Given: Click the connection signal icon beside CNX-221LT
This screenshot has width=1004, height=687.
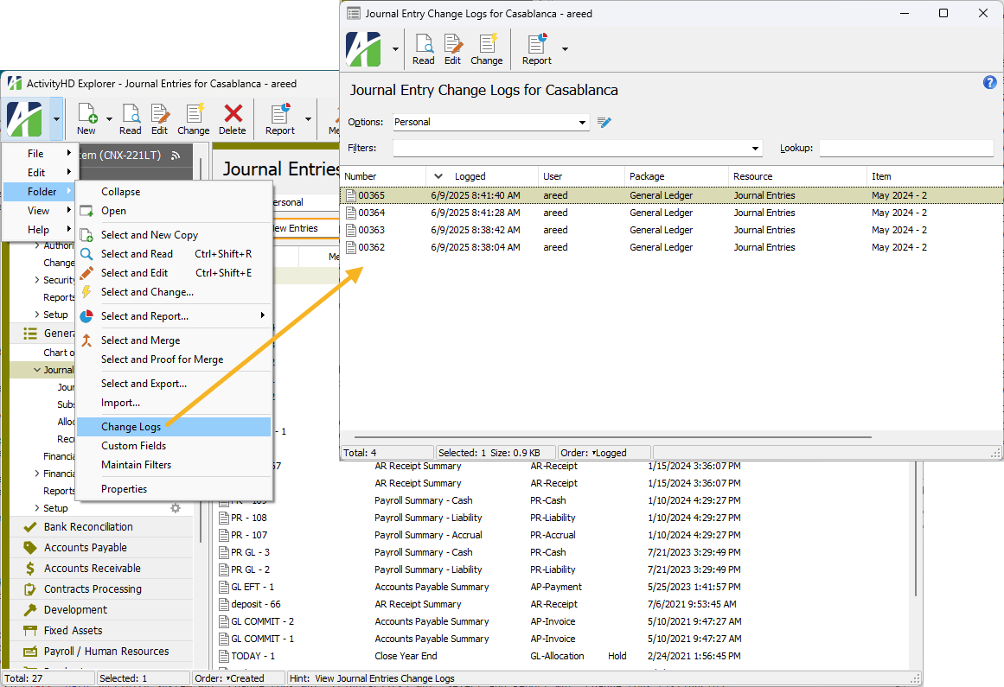Looking at the screenshot, I should tap(176, 156).
